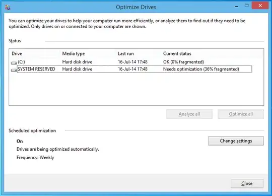The width and height of the screenshot is (272, 196).
Task: Maximize the Optimize Drives window
Action: point(246,6)
